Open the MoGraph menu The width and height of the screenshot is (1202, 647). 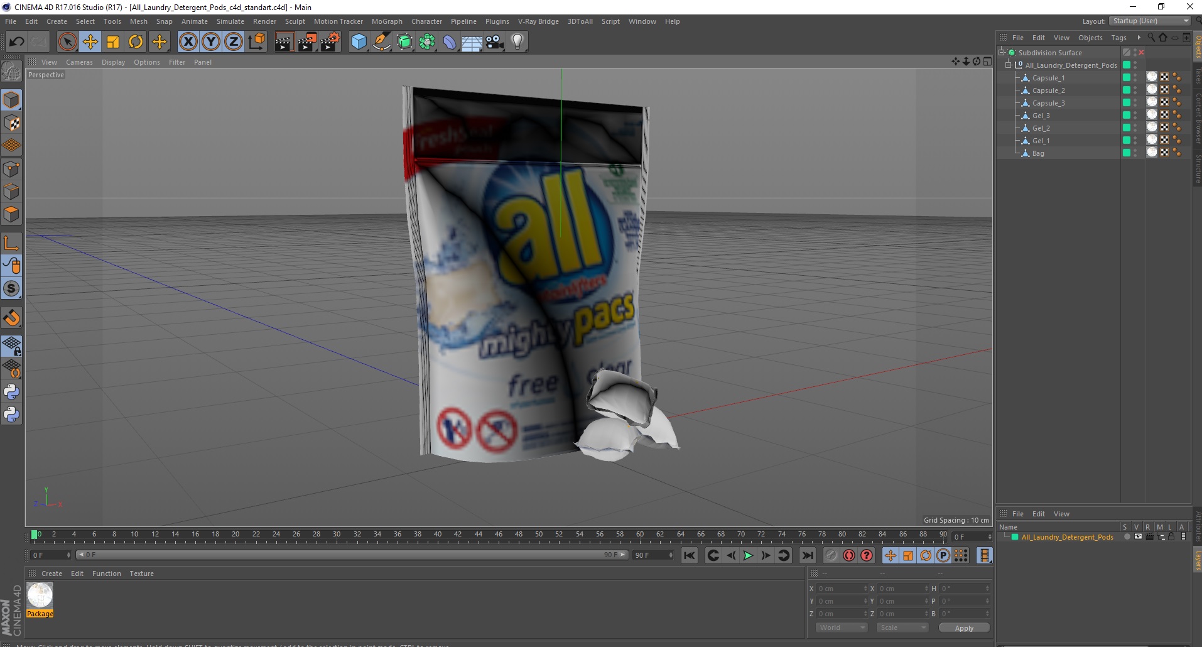pos(387,21)
